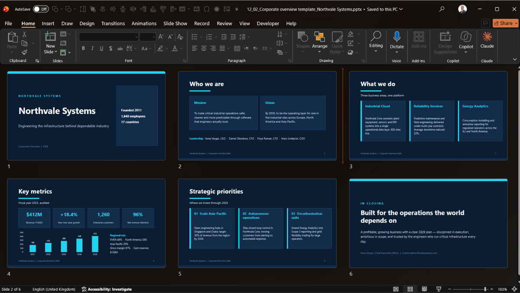Switch to Normal view icon
The image size is (520, 293).
pyautogui.click(x=396, y=289)
